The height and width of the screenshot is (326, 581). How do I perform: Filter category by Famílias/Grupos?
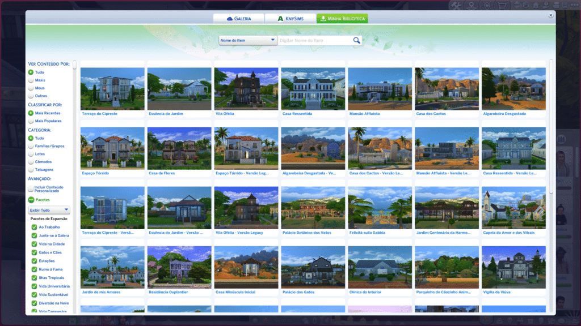tap(31, 146)
